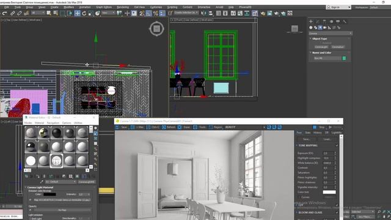Toggle emission map enable checkbox
391x220 pixels.
pyautogui.click(x=31, y=200)
